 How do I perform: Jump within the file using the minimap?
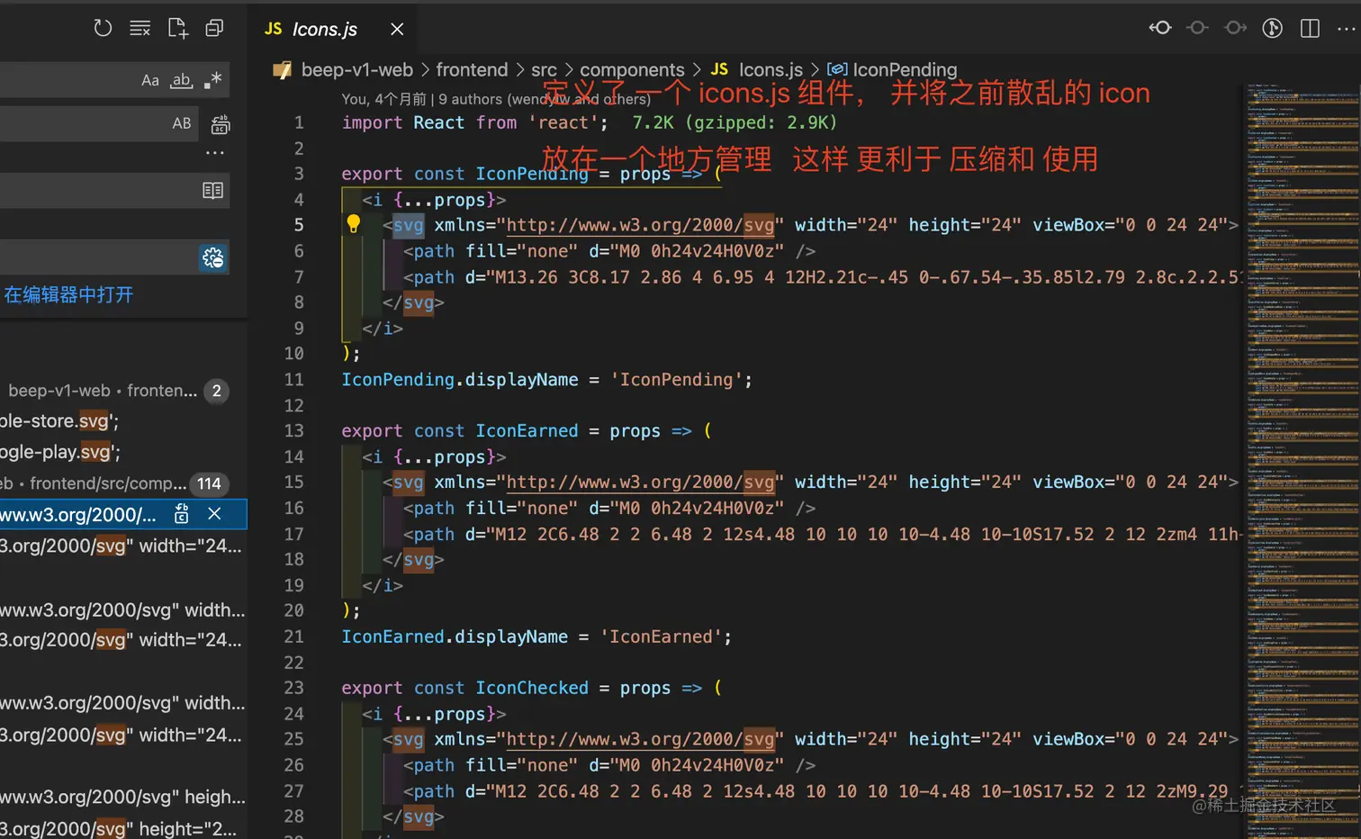point(1302,459)
